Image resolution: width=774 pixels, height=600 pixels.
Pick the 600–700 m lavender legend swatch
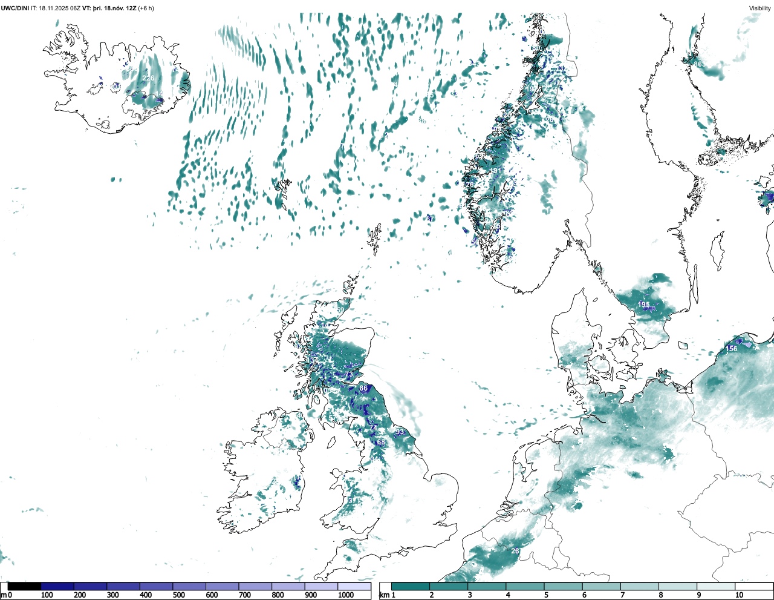[223, 586]
